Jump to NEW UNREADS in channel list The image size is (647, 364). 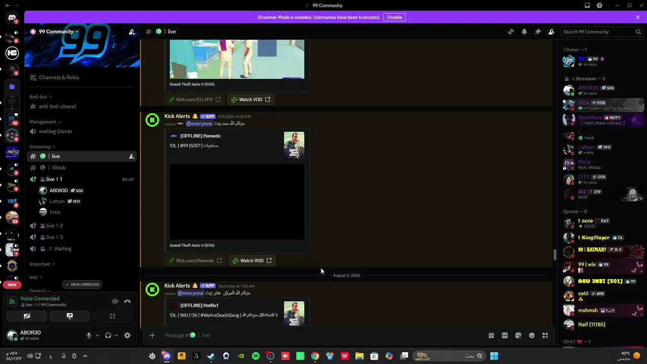coord(82,285)
